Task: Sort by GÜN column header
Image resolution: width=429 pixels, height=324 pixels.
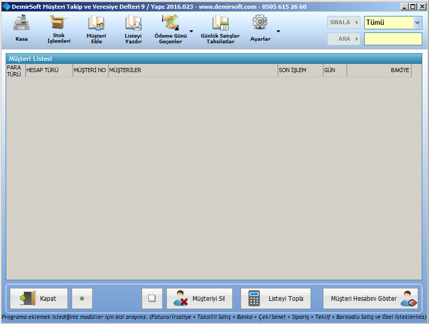Action: [x=335, y=71]
